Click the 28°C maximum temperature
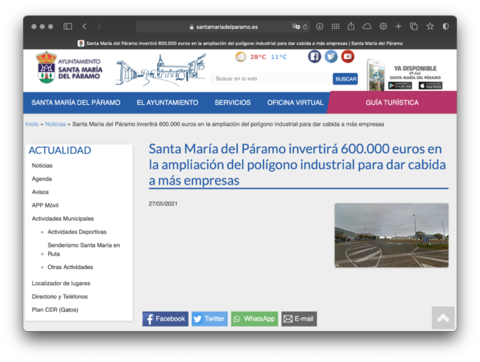480x362 pixels. [x=258, y=57]
